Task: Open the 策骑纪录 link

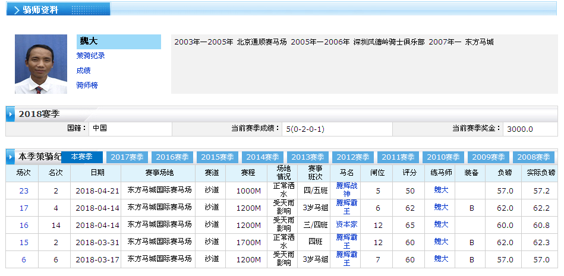Action: [90, 56]
